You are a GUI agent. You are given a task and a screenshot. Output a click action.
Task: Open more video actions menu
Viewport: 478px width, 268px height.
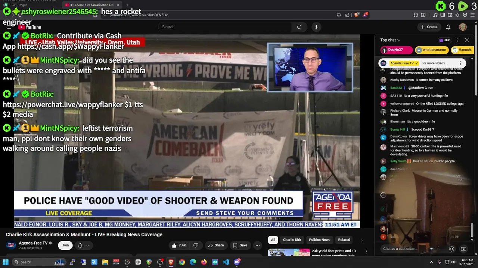[x=257, y=245]
